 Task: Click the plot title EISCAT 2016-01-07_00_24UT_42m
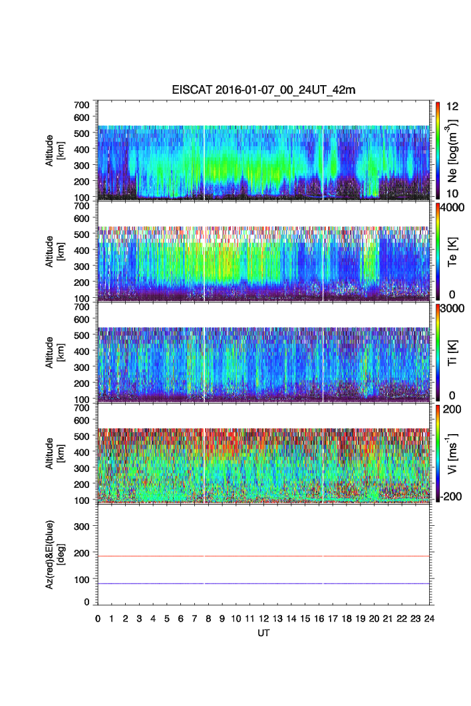click(263, 90)
